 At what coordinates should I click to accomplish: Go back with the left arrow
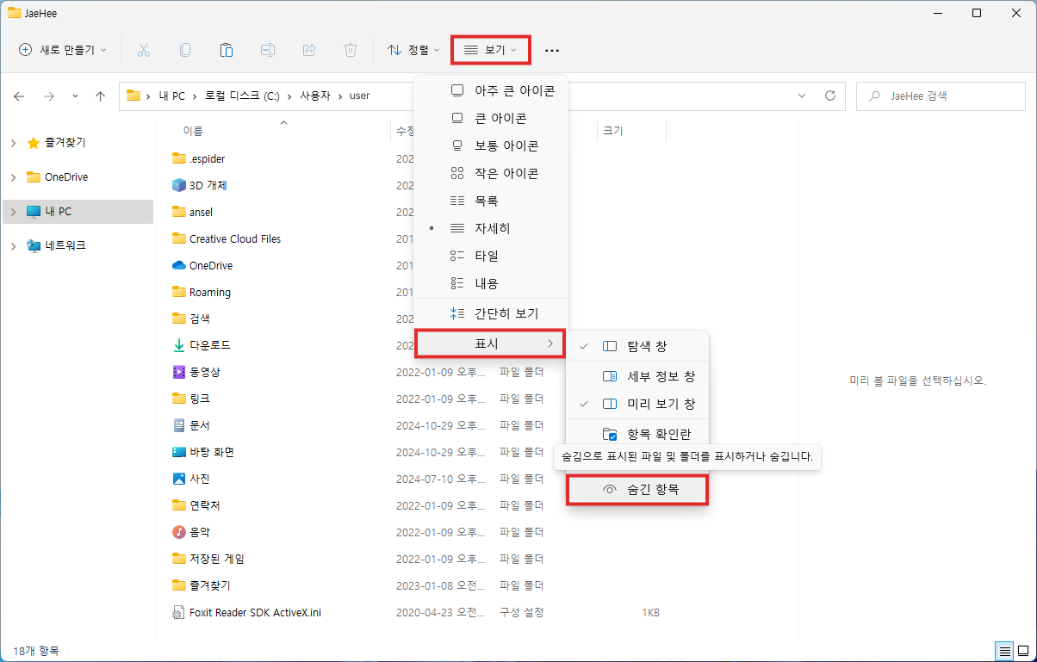[20, 96]
